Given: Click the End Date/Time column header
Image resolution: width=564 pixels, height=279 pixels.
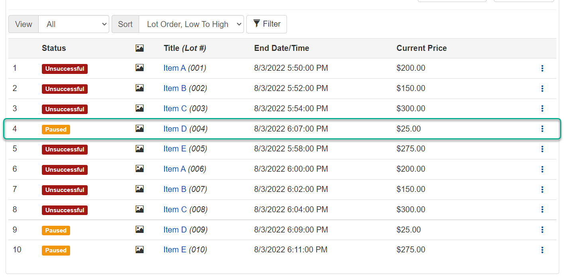Looking at the screenshot, I should 282,48.
